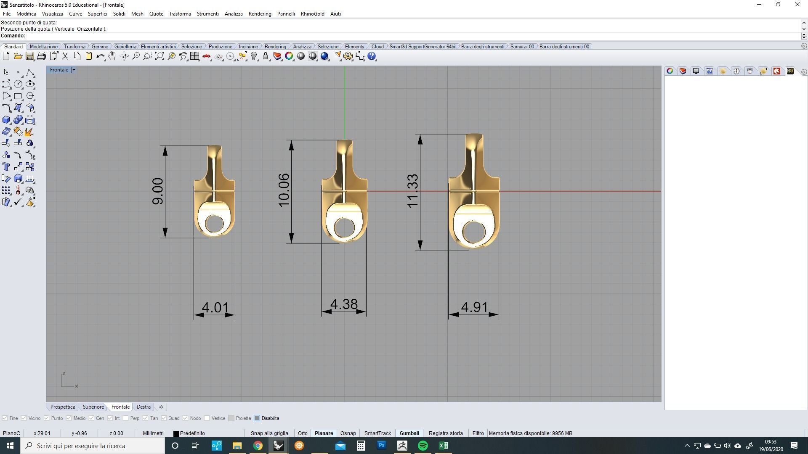Toggle the Fine osnap checkbox
Viewport: 808px width, 454px height.
tap(5, 418)
